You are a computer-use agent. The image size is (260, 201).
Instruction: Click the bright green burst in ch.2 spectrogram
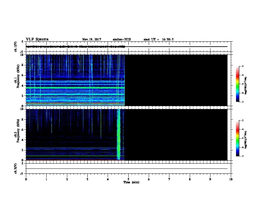119,135
